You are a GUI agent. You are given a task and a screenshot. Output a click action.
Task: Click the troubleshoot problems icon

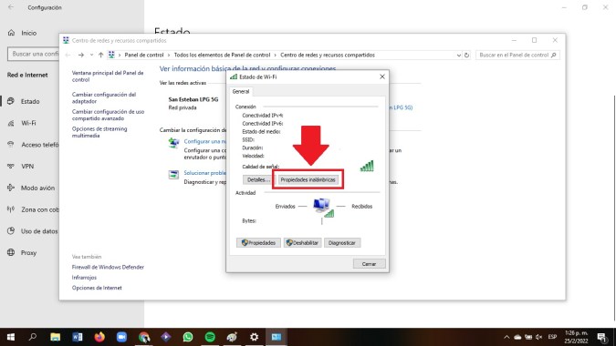point(173,175)
